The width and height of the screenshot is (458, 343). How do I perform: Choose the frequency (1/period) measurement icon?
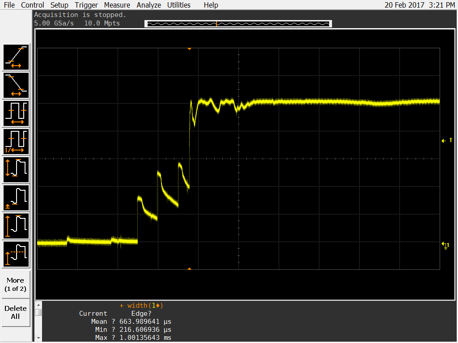point(16,142)
